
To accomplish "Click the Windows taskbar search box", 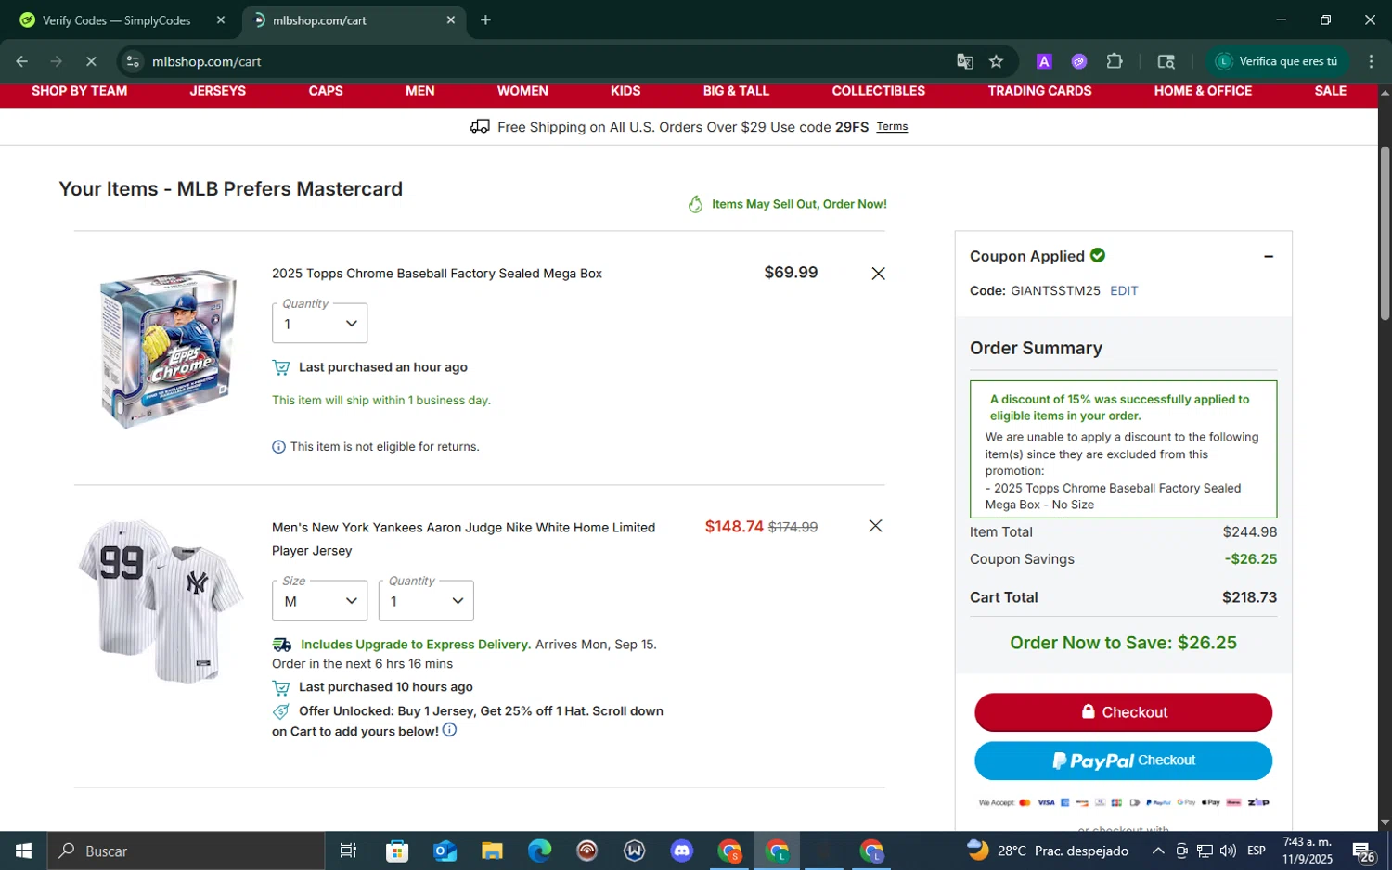I will tap(186, 851).
